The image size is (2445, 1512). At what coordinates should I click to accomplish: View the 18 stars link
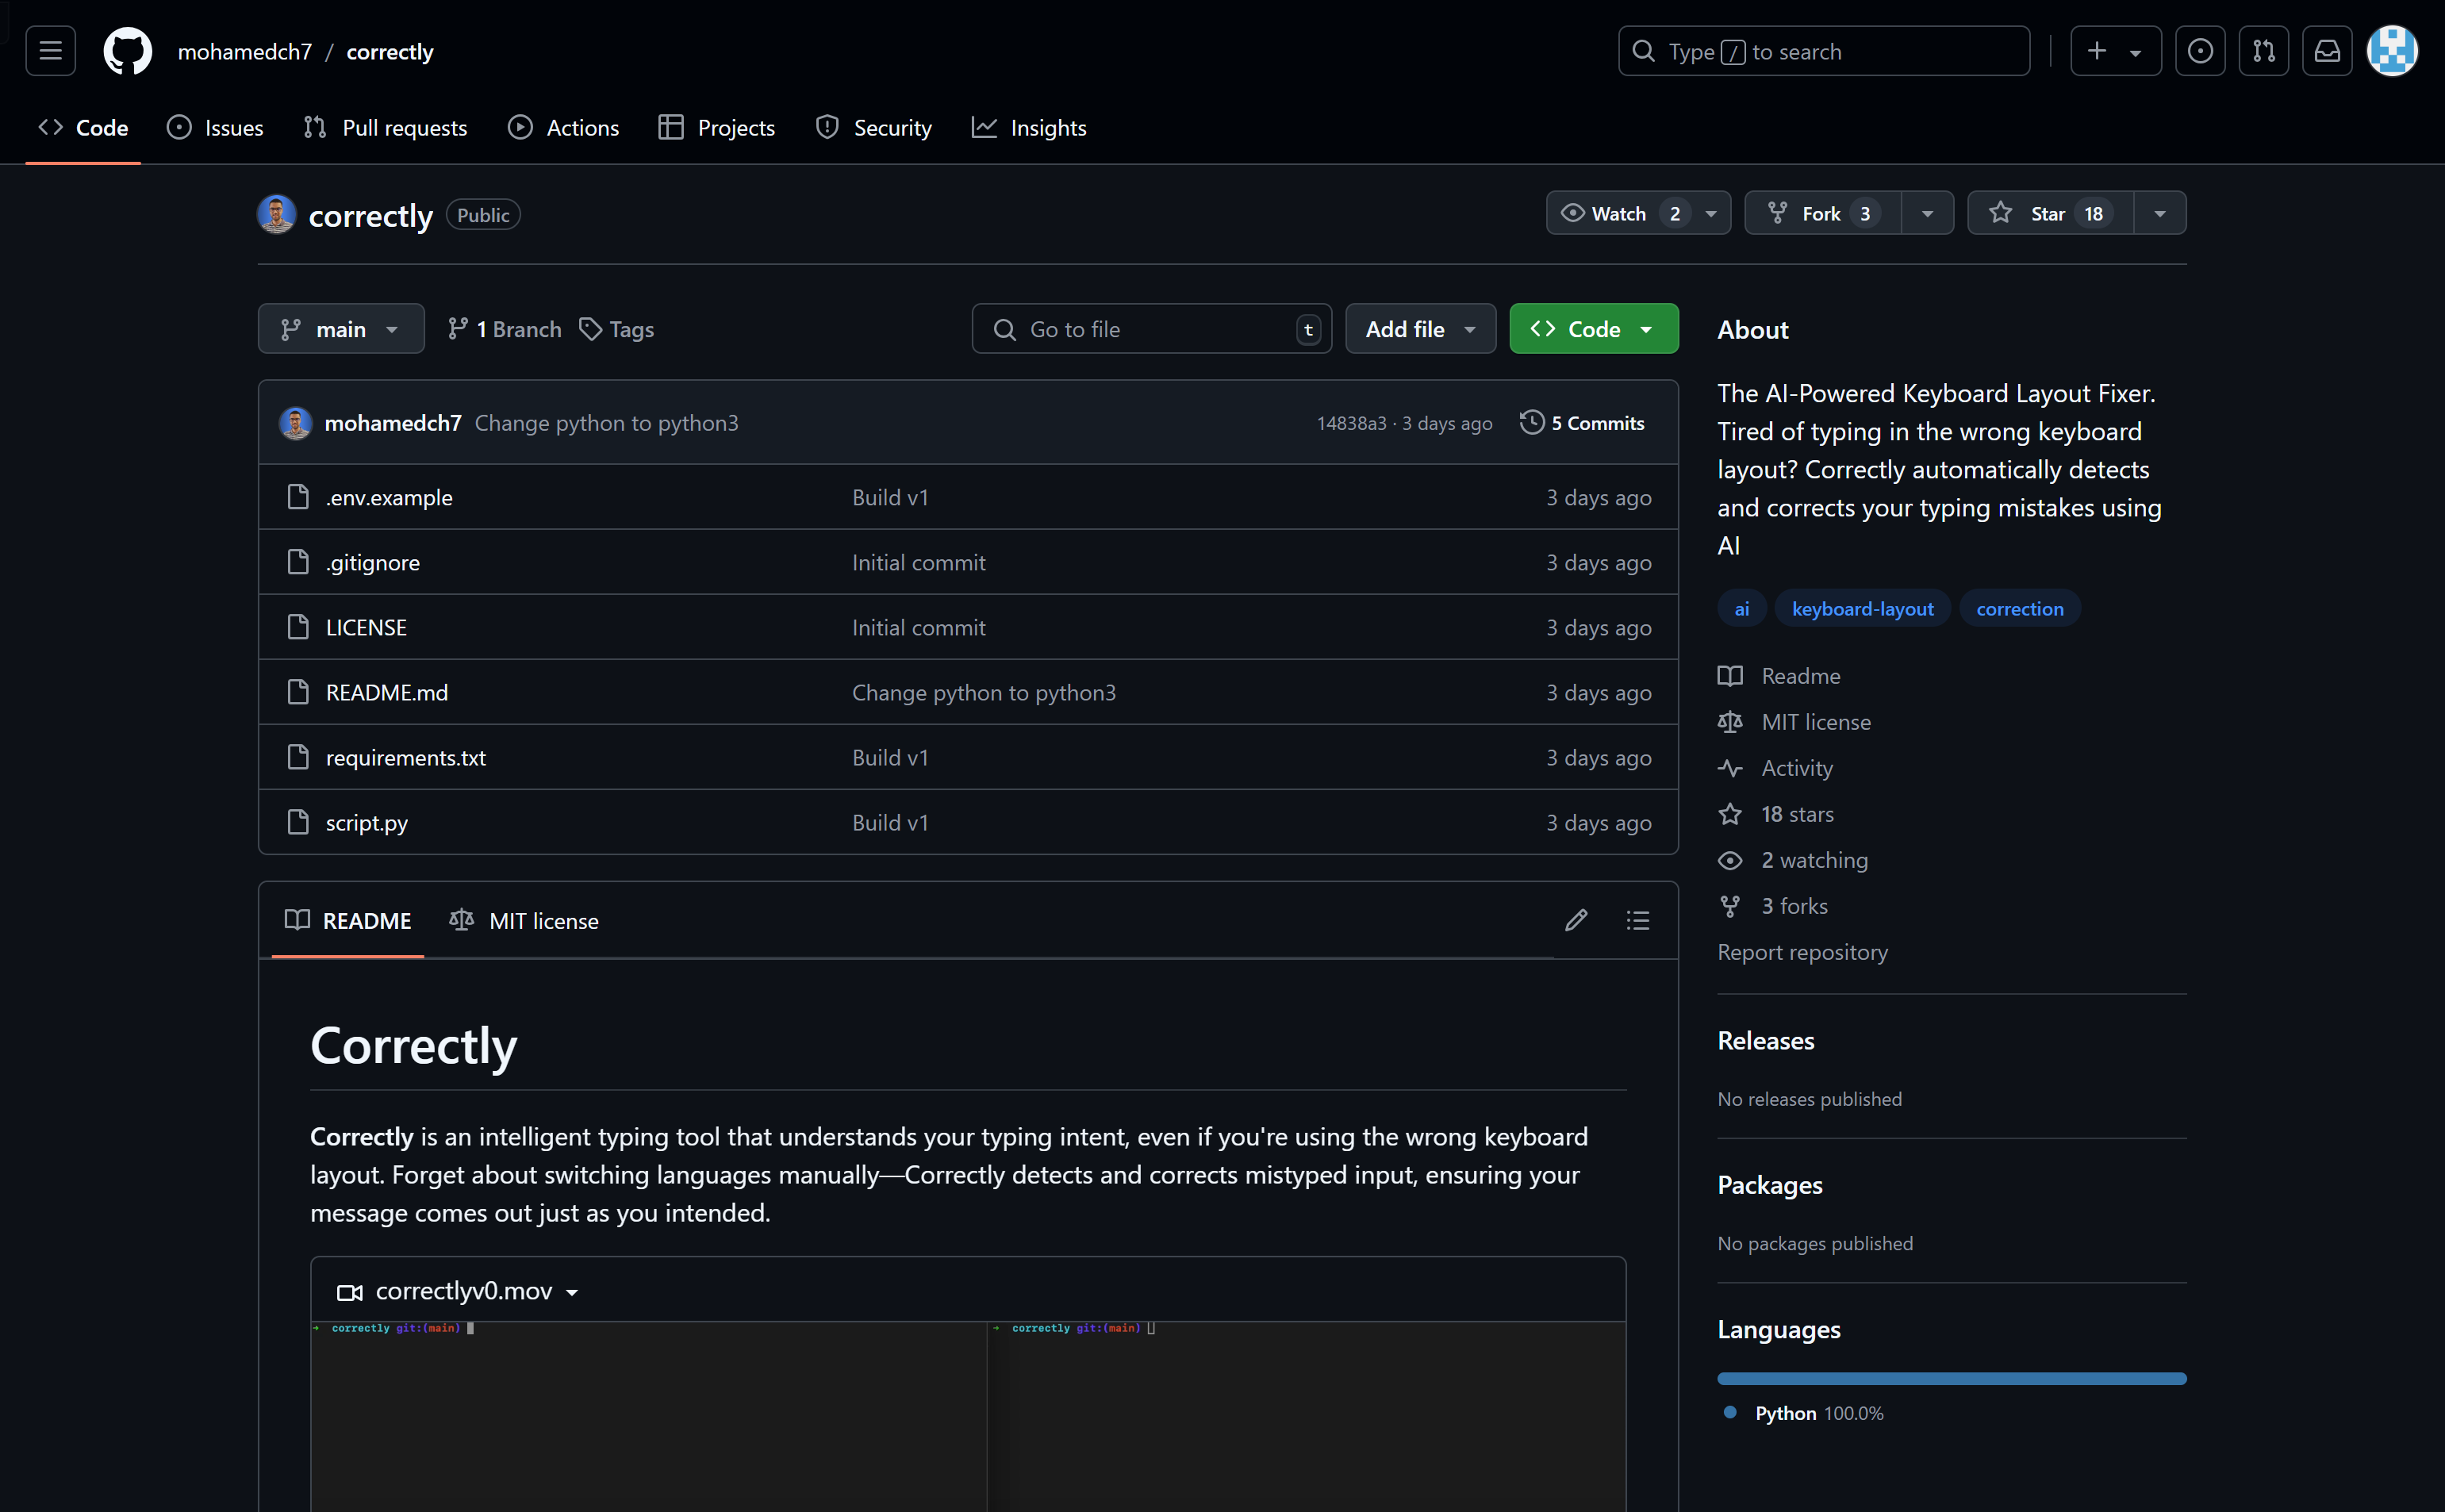tap(1776, 814)
